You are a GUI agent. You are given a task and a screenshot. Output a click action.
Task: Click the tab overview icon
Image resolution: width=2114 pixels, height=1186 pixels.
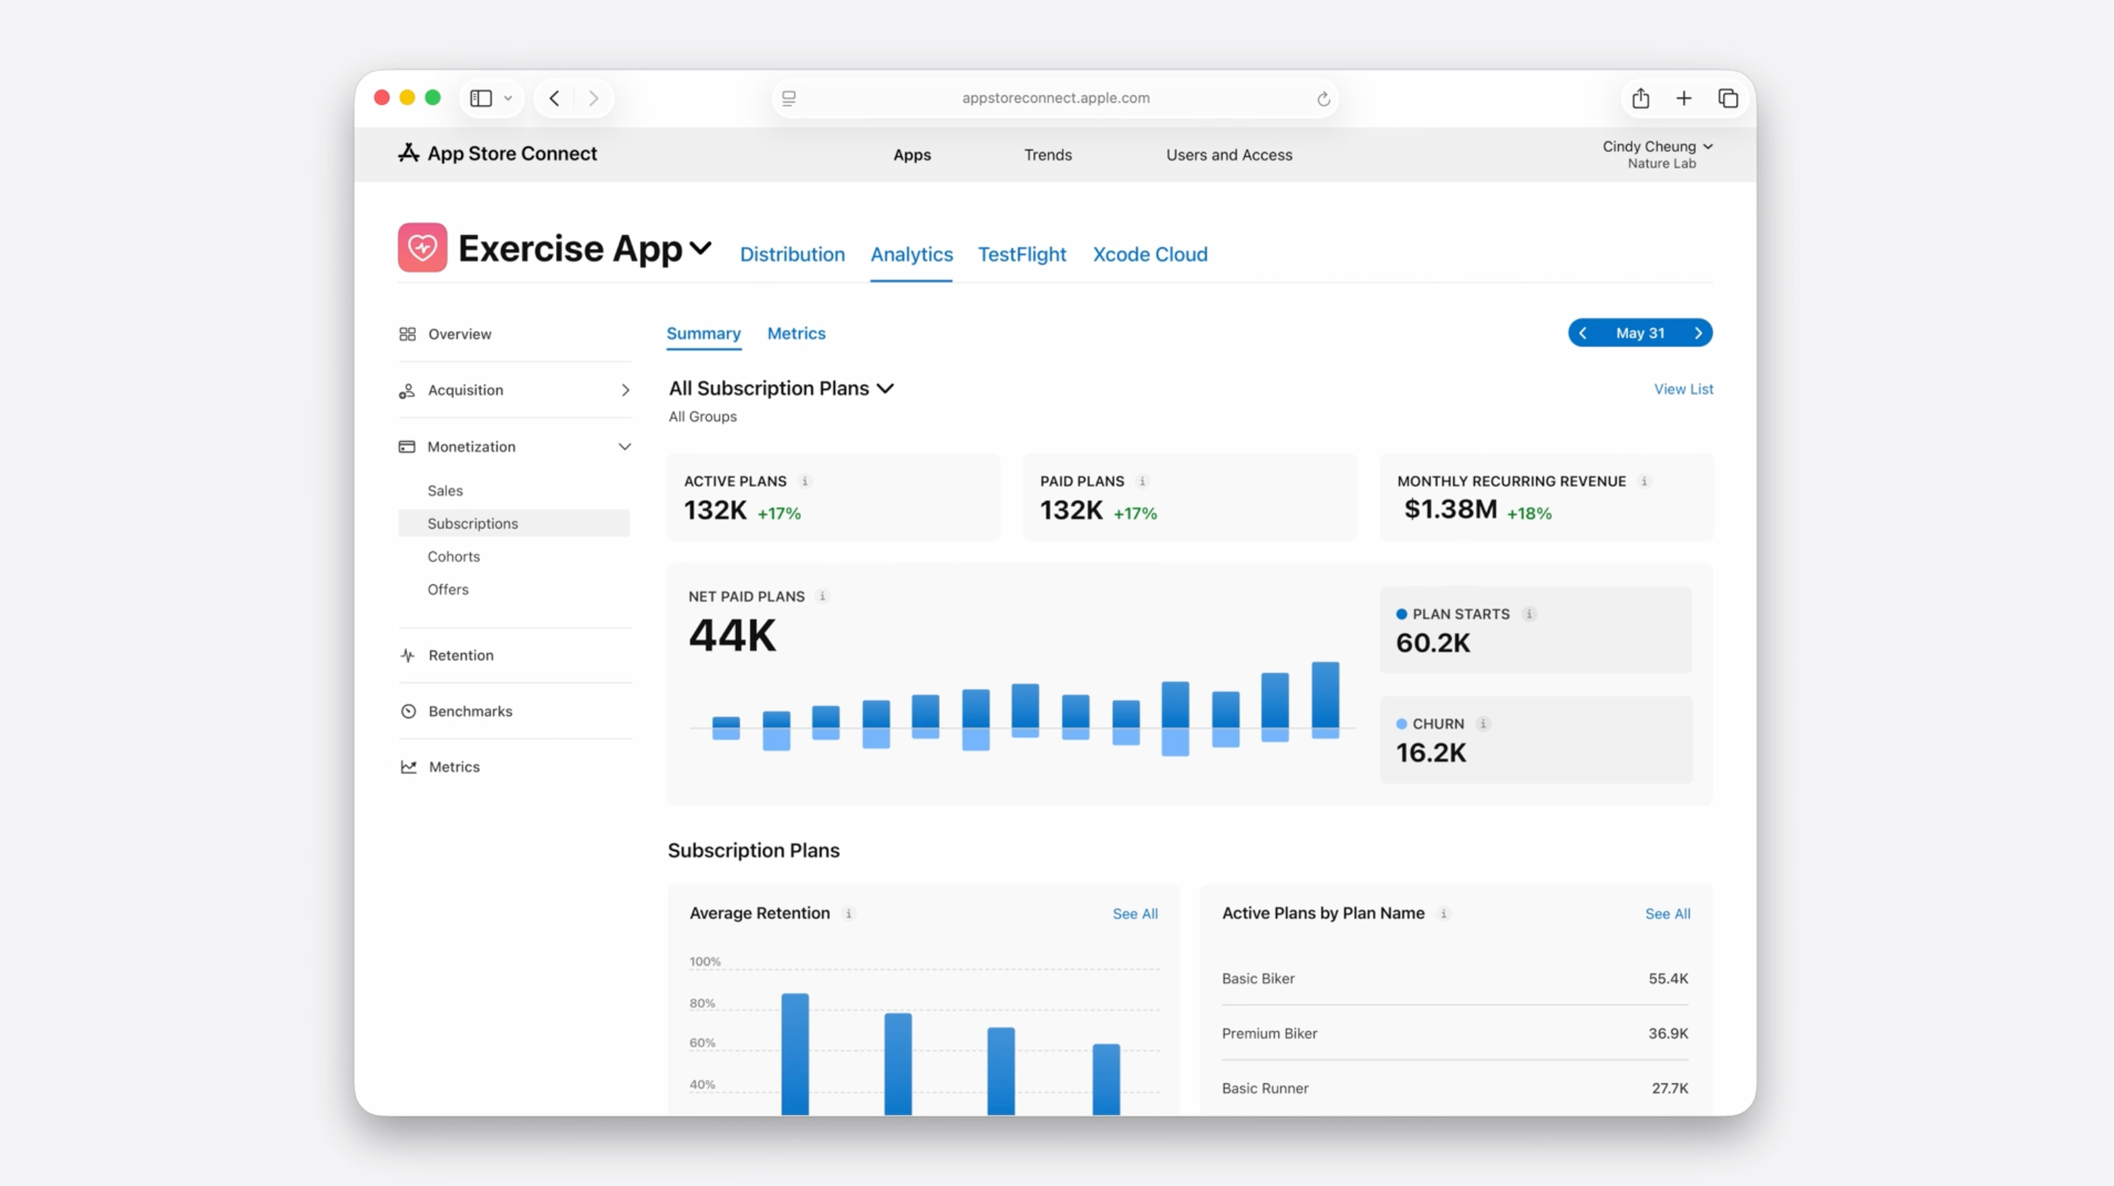pos(1727,98)
